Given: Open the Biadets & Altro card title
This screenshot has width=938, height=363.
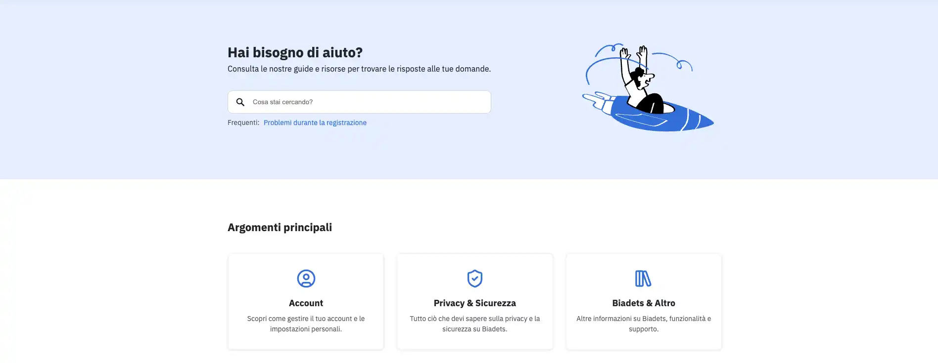Looking at the screenshot, I should click(644, 303).
